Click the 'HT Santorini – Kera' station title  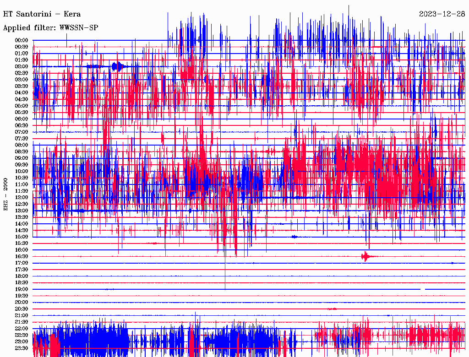click(42, 14)
